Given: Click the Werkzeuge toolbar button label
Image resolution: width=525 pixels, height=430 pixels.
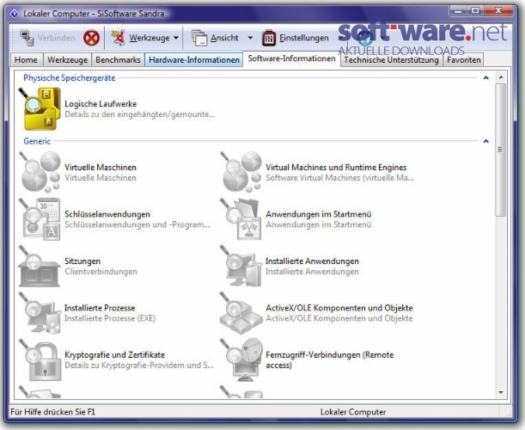Looking at the screenshot, I should (x=150, y=38).
